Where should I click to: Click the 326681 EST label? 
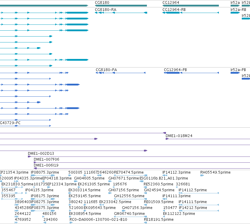pos(183,184)
